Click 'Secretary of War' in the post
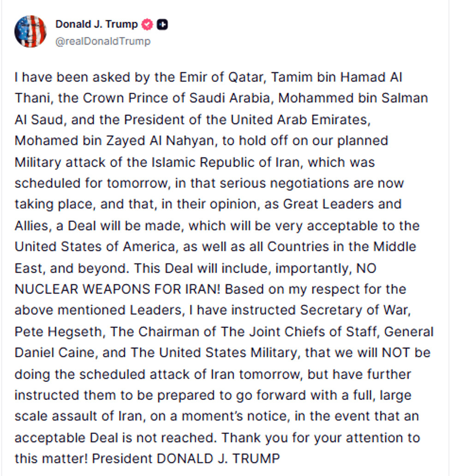Screen dimensions: 452x476 coord(354,310)
